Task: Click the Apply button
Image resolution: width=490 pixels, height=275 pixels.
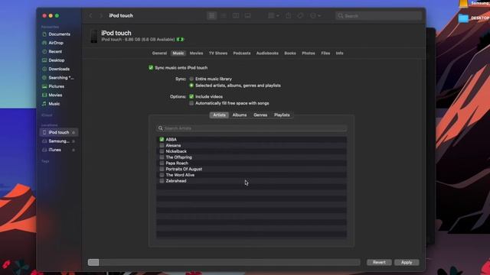Action: click(x=407, y=263)
